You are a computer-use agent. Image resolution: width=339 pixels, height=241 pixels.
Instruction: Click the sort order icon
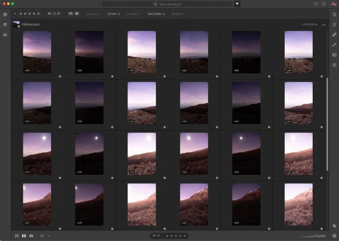(42, 236)
